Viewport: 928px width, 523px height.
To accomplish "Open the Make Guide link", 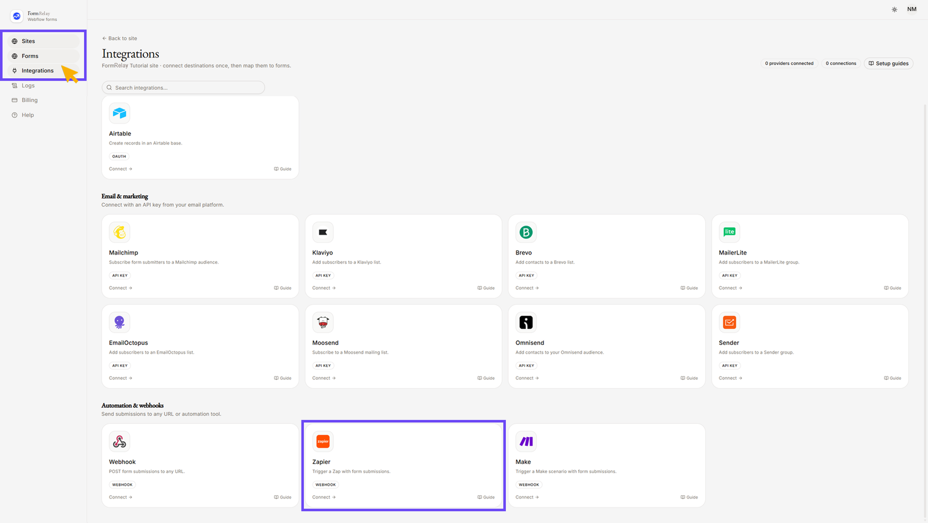I will point(689,497).
